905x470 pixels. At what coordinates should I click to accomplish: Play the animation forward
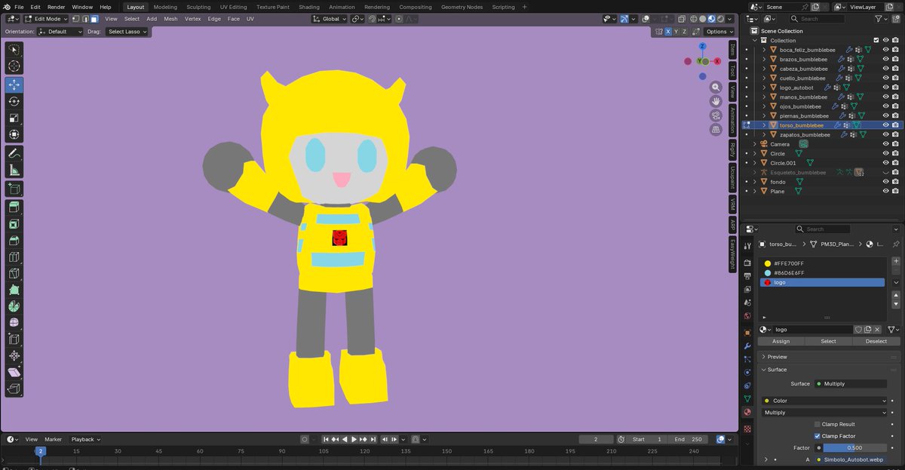click(x=354, y=439)
